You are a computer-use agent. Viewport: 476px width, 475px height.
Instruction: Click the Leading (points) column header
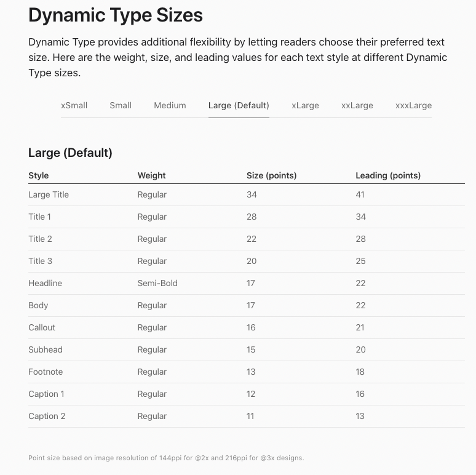tap(388, 175)
